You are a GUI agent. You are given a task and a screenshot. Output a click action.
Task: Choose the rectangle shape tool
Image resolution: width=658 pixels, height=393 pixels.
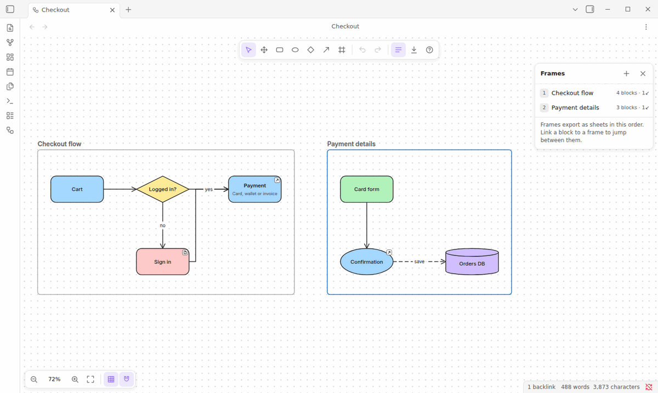(280, 50)
